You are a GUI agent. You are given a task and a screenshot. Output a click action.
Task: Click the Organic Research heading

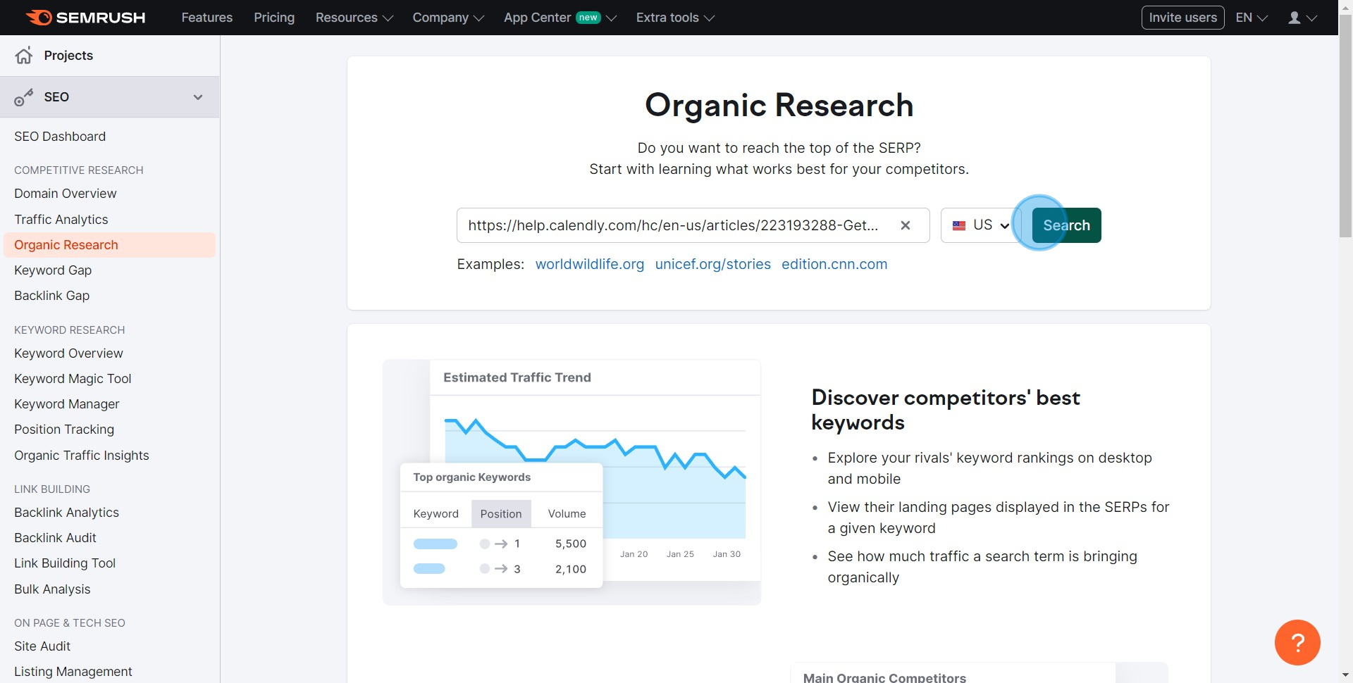(x=779, y=106)
